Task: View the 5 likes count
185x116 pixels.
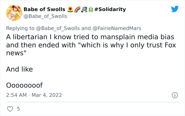Action: 18,109
